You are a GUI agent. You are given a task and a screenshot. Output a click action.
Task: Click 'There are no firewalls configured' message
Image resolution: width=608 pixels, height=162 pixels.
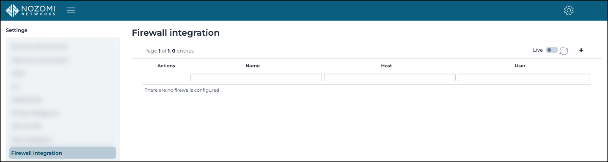pos(182,90)
